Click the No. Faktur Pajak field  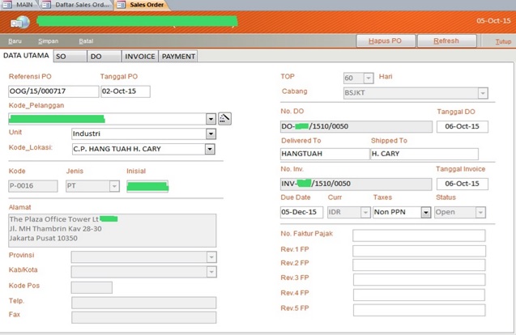[x=418, y=235]
